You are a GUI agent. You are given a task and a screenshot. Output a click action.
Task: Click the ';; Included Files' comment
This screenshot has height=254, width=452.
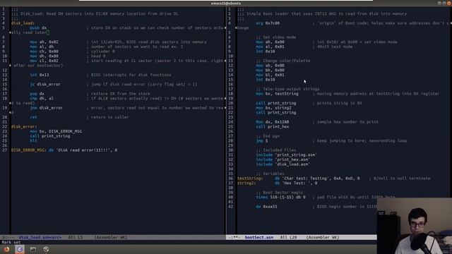click(275, 150)
